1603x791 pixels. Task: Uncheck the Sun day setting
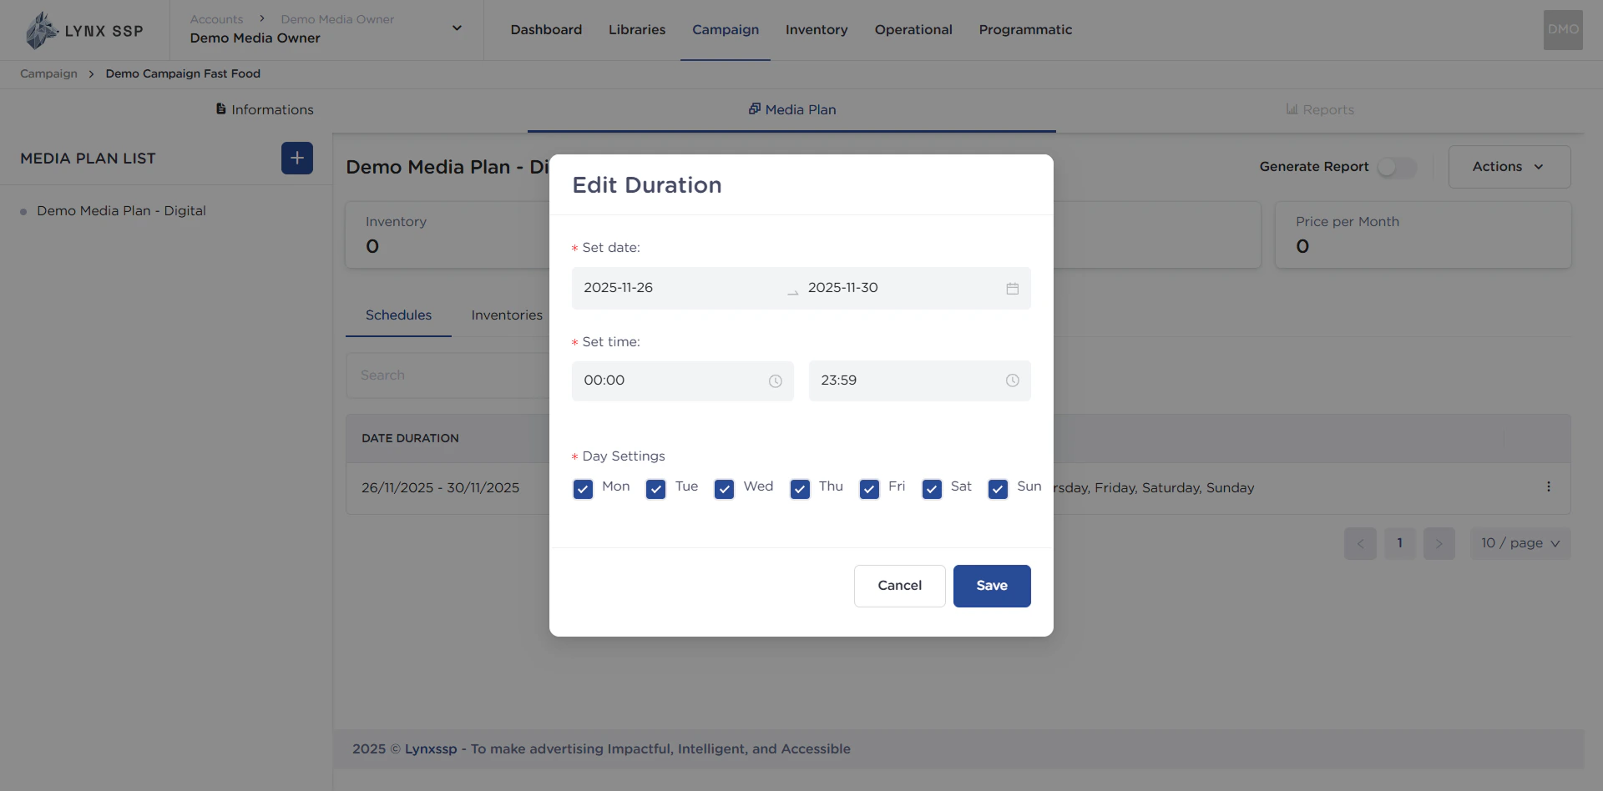coord(998,489)
